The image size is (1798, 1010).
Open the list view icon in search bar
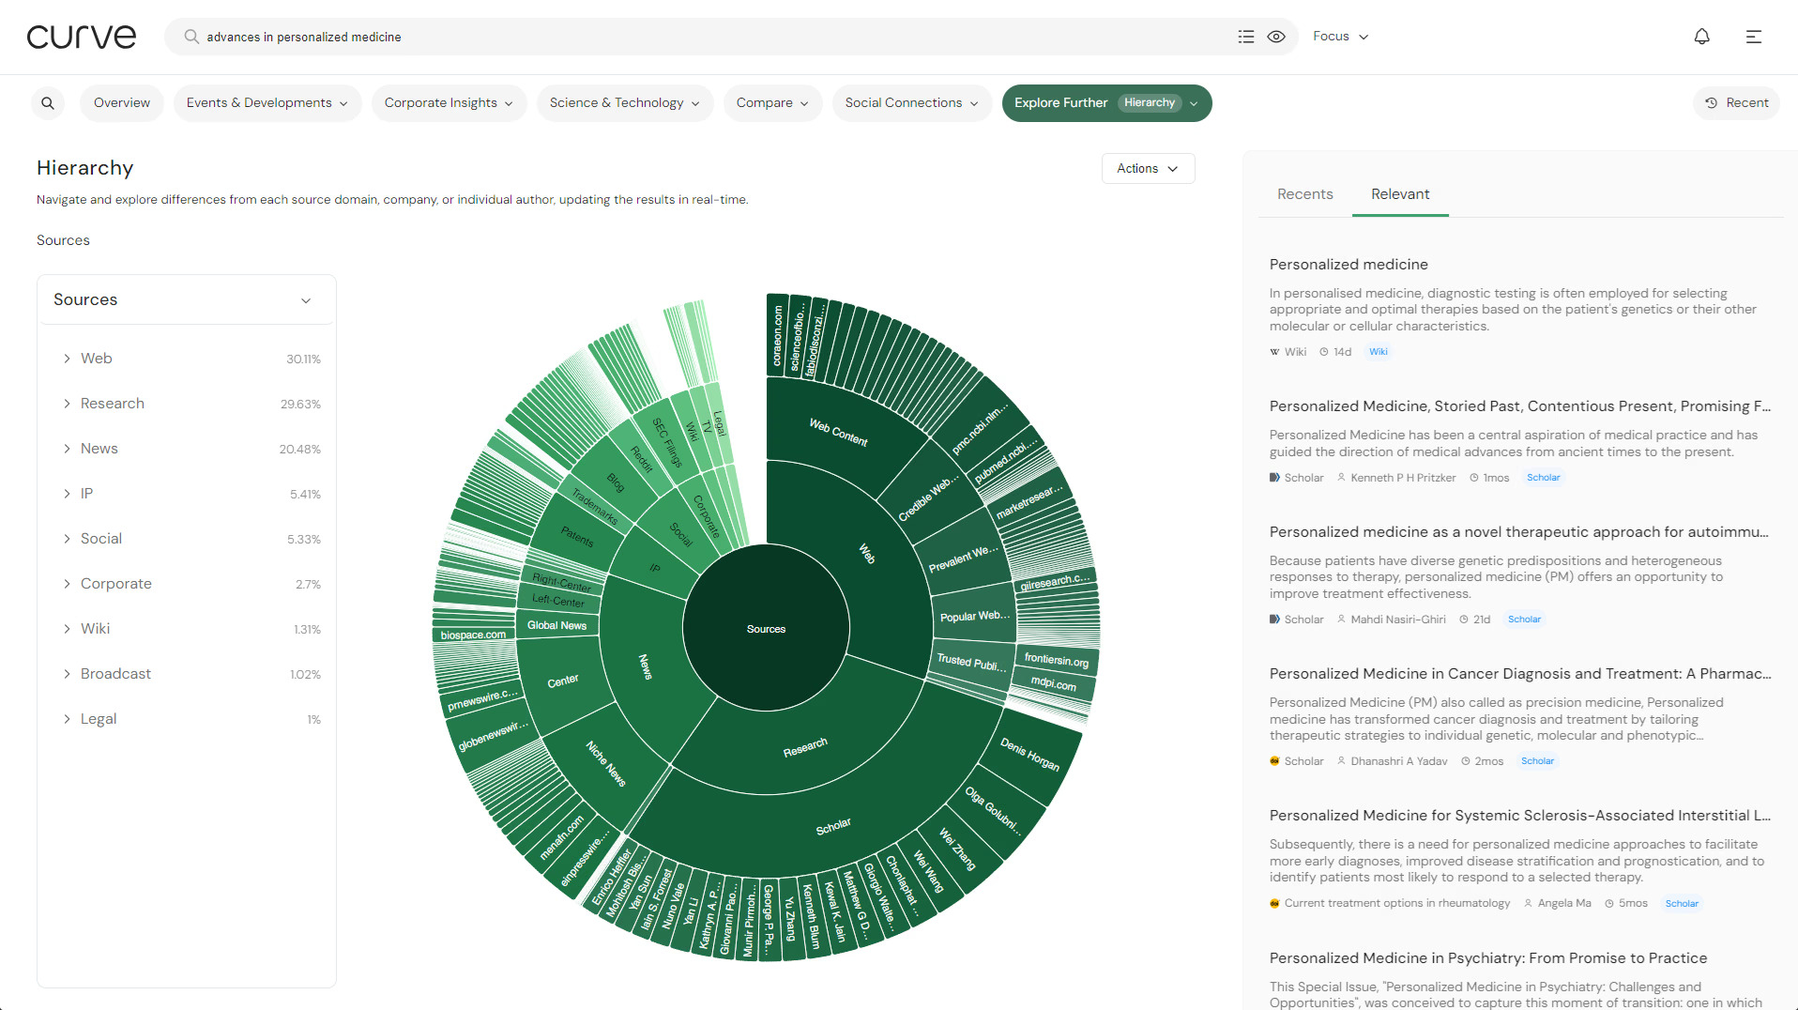pyautogui.click(x=1246, y=37)
